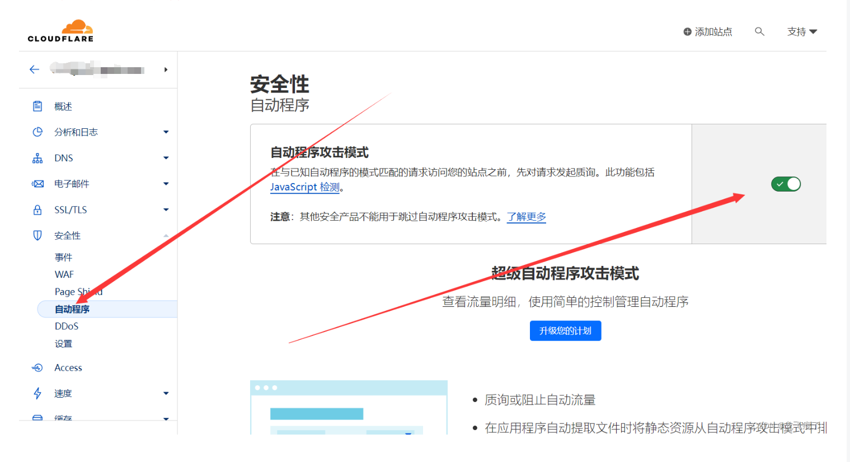
Task: Click the Cloudflare logo
Action: click(60, 31)
